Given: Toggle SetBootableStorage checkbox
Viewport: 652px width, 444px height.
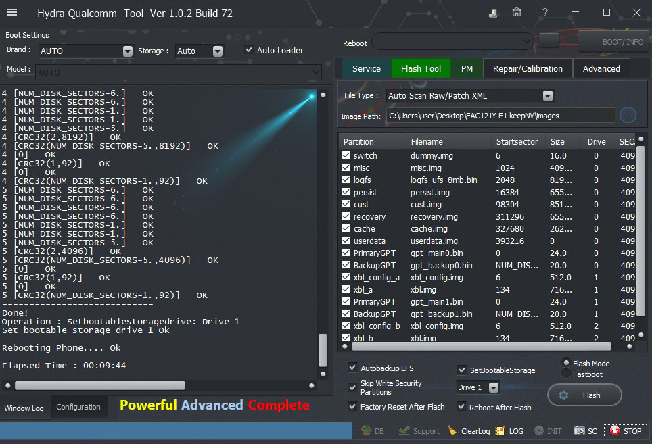Looking at the screenshot, I should point(461,370).
